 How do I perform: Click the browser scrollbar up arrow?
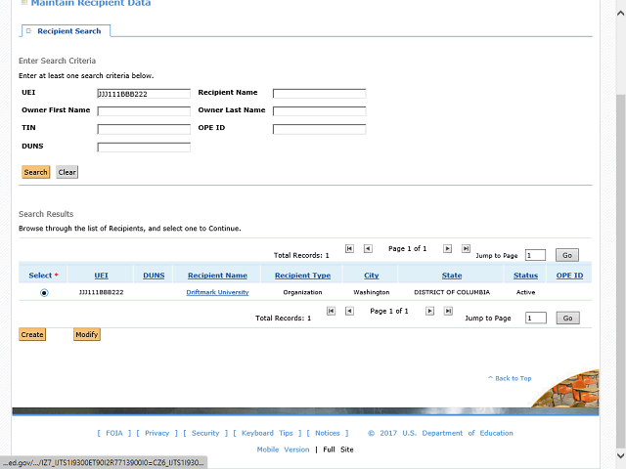620,13
